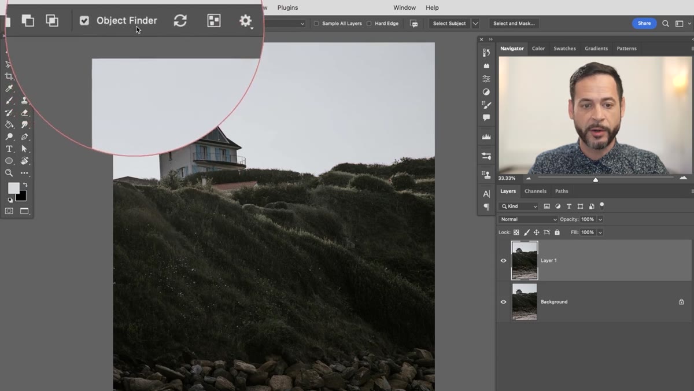Image resolution: width=694 pixels, height=391 pixels.
Task: Open the Select Subject dropdown arrow
Action: tap(475, 24)
